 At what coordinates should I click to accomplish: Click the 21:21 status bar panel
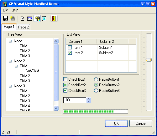9,132
